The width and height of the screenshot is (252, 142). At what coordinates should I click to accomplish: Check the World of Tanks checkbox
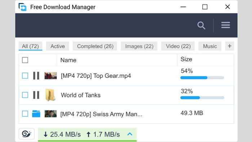25,95
